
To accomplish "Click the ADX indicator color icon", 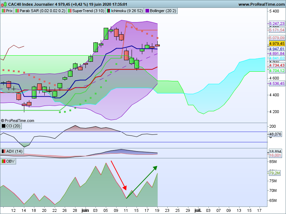I will click(x=4, y=151).
